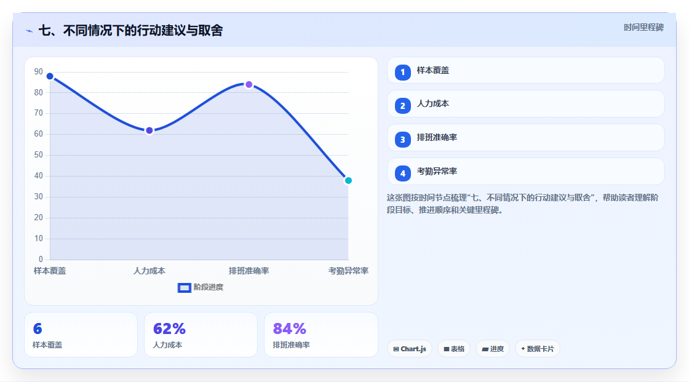Click the numbered badge 2 for 人力成本
The height and width of the screenshot is (382, 689).
[x=402, y=106]
